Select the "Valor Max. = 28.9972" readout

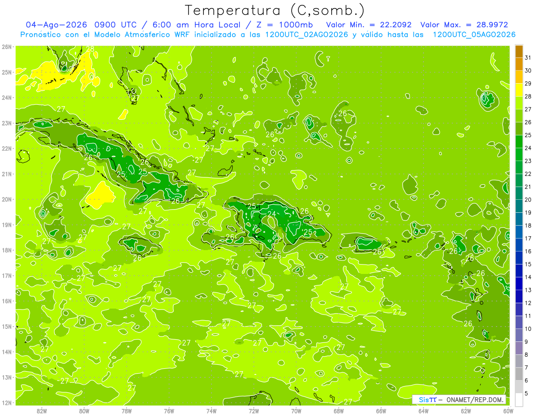(464, 25)
